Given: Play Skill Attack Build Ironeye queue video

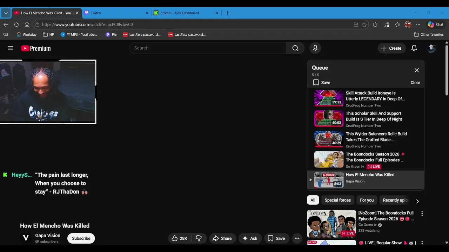Looking at the screenshot, I should [x=366, y=98].
